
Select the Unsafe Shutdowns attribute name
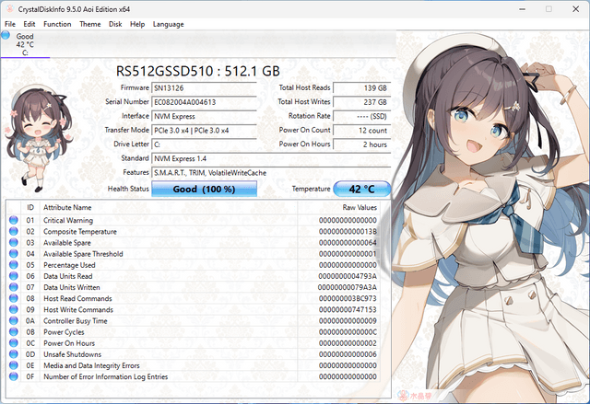[72, 354]
